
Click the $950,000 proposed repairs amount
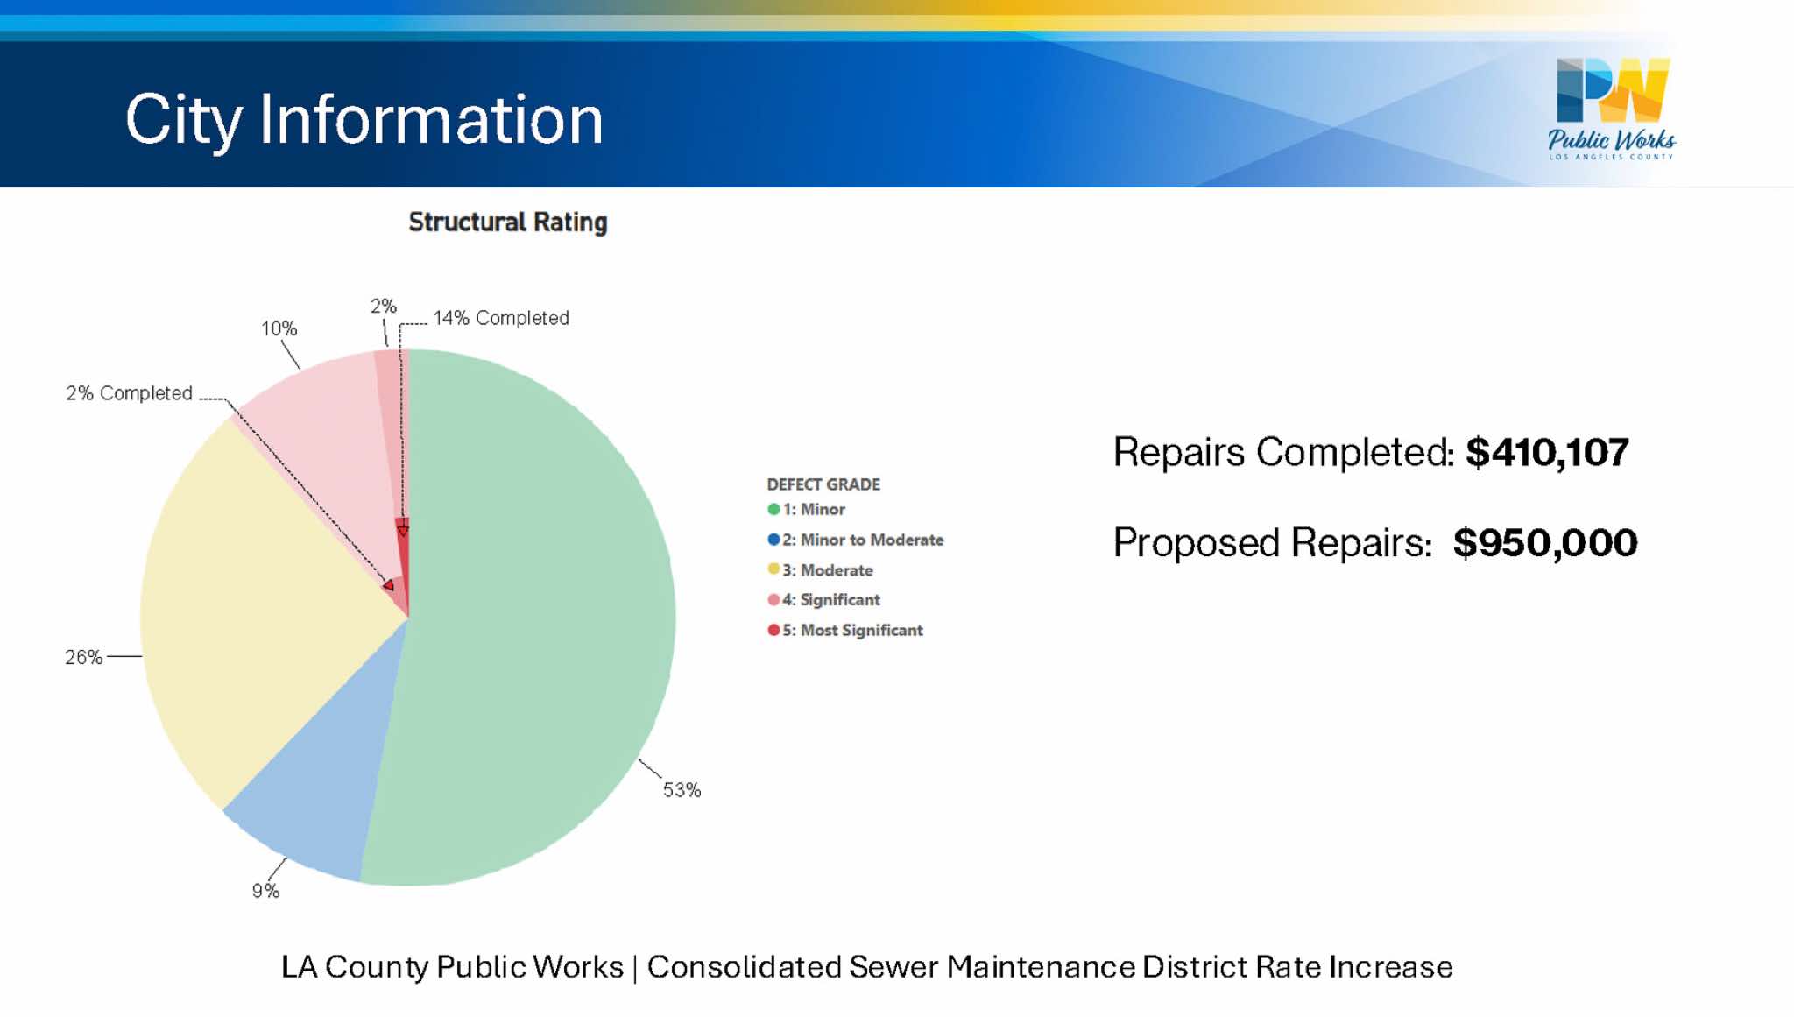1545,543
